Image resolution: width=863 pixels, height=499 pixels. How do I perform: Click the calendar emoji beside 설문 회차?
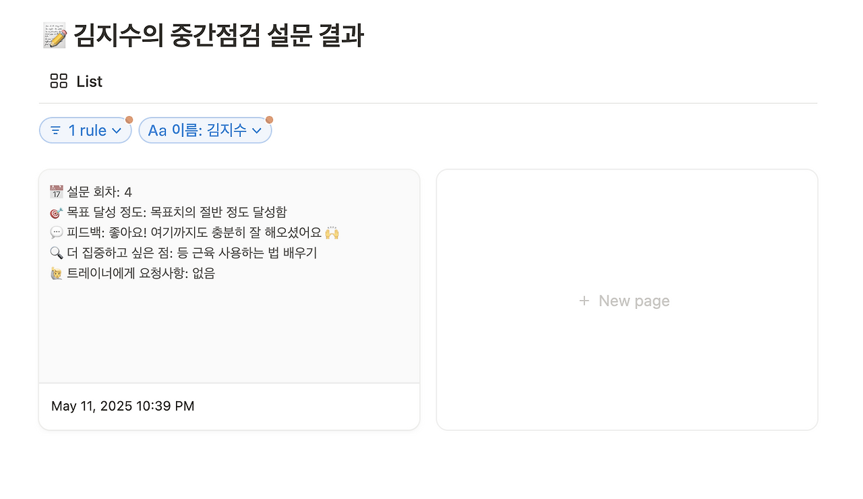pyautogui.click(x=57, y=192)
